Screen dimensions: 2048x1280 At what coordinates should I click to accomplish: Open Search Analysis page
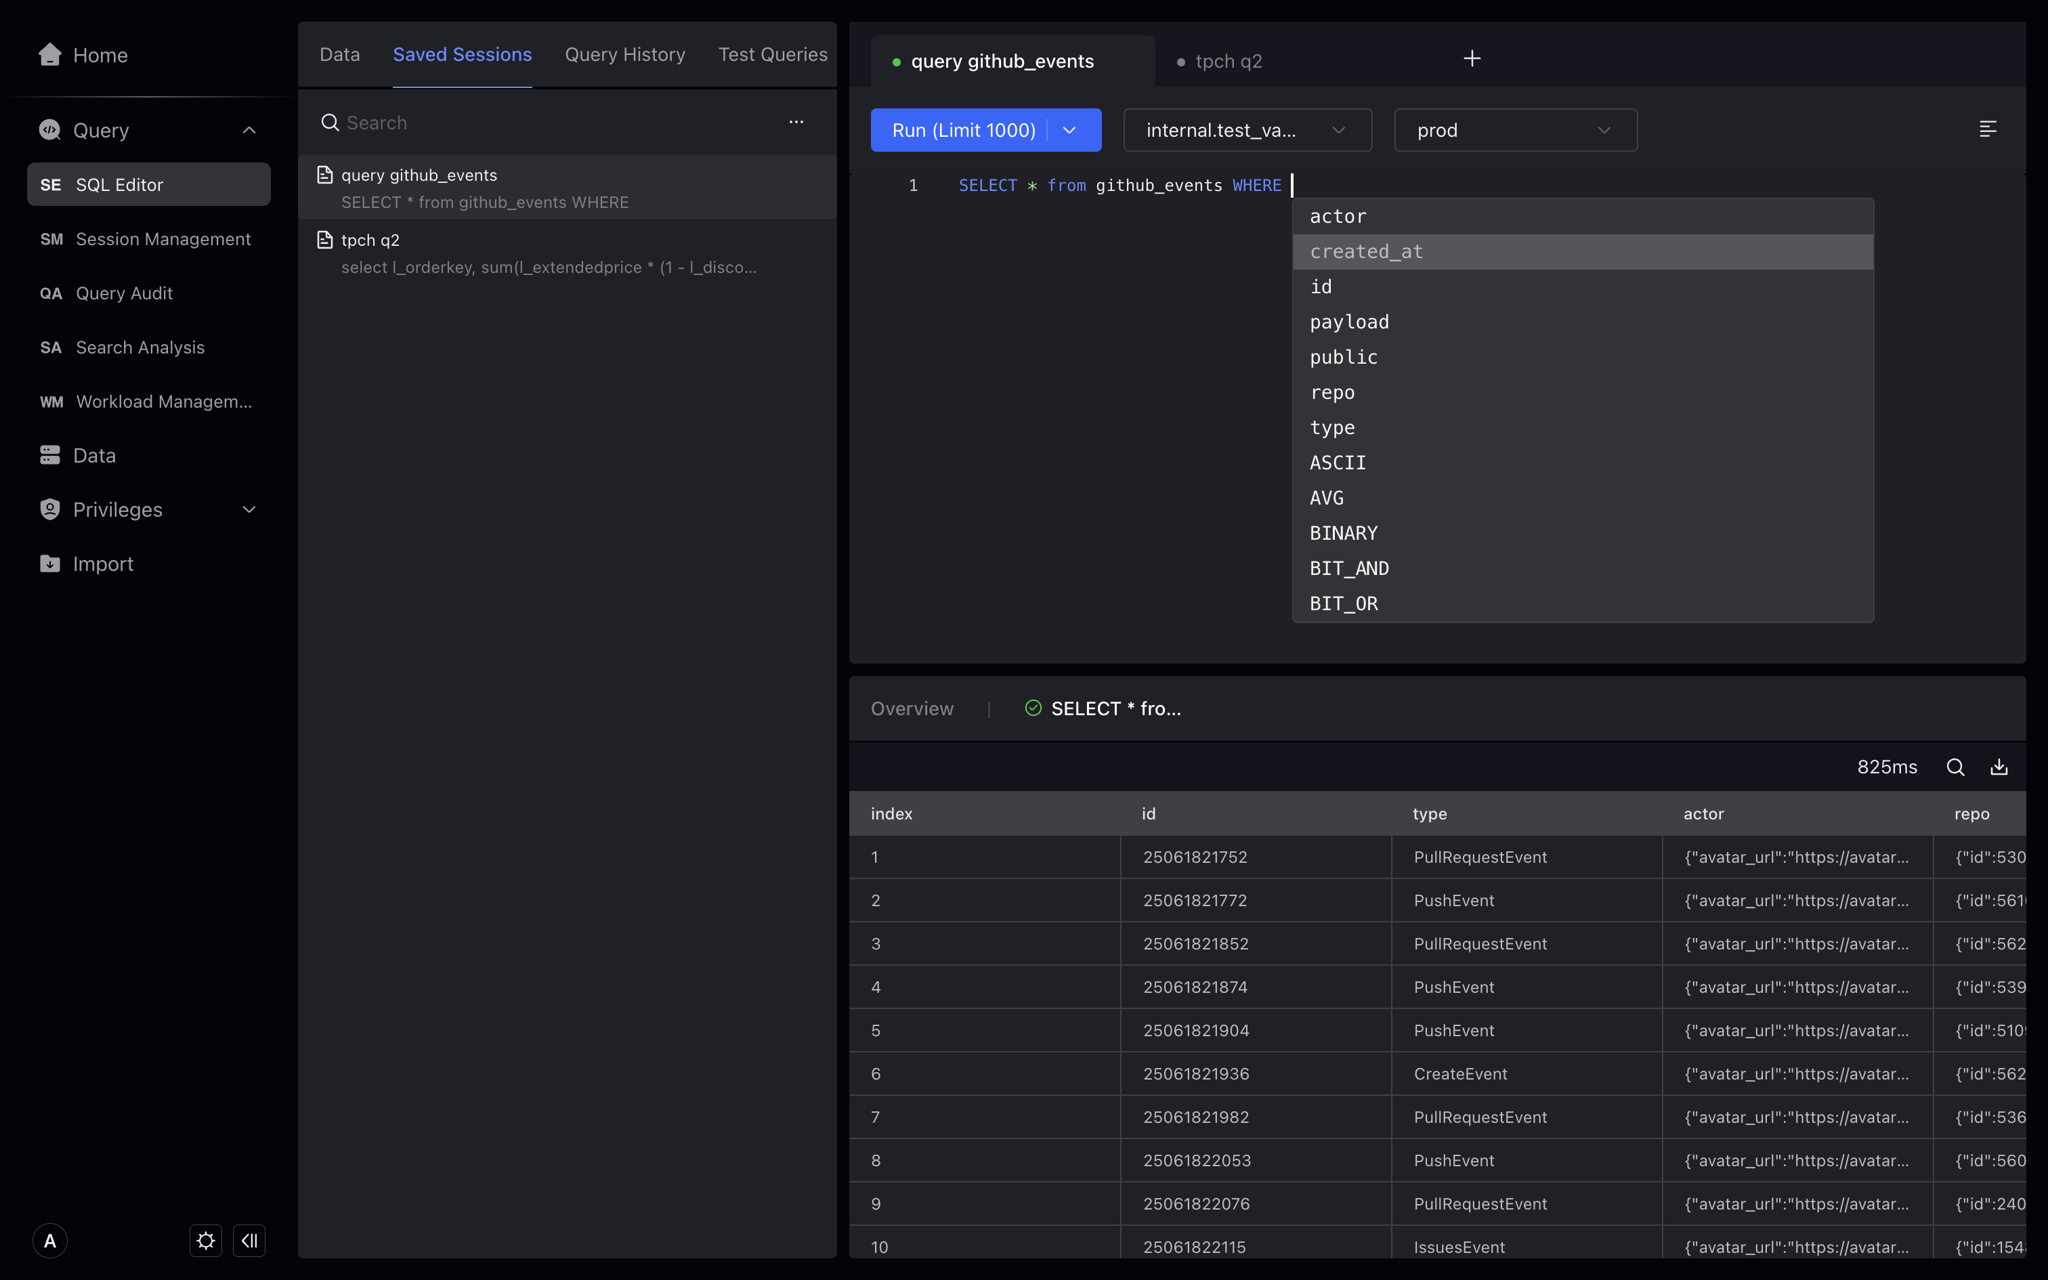point(149,347)
